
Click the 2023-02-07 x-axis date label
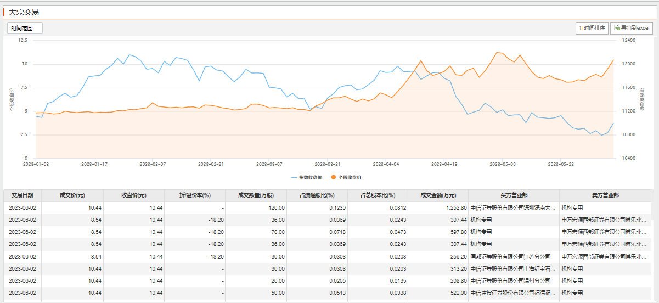(x=153, y=164)
